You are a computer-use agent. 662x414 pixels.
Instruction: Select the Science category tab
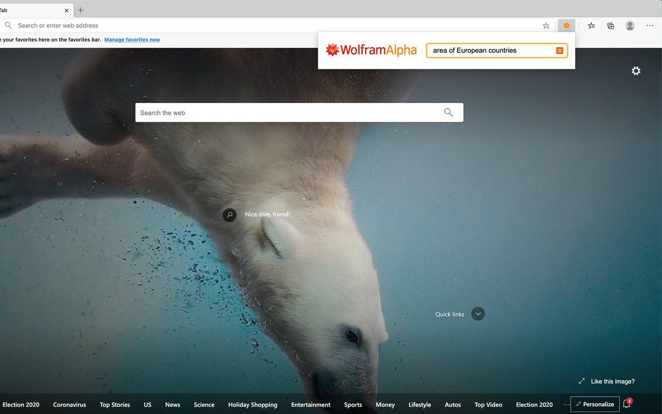(204, 405)
